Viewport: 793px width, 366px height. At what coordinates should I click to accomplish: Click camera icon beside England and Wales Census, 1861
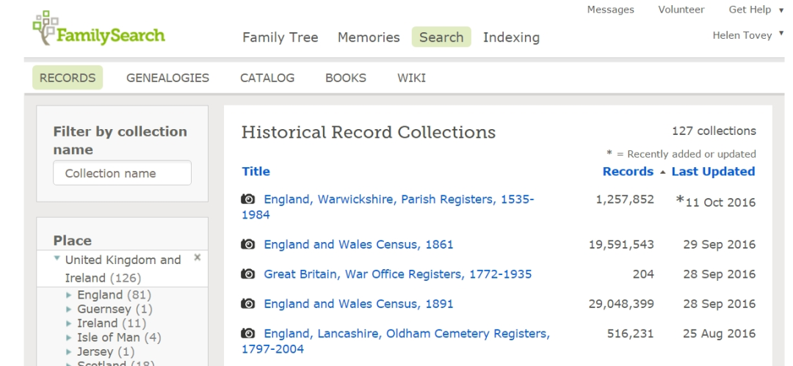coord(248,245)
